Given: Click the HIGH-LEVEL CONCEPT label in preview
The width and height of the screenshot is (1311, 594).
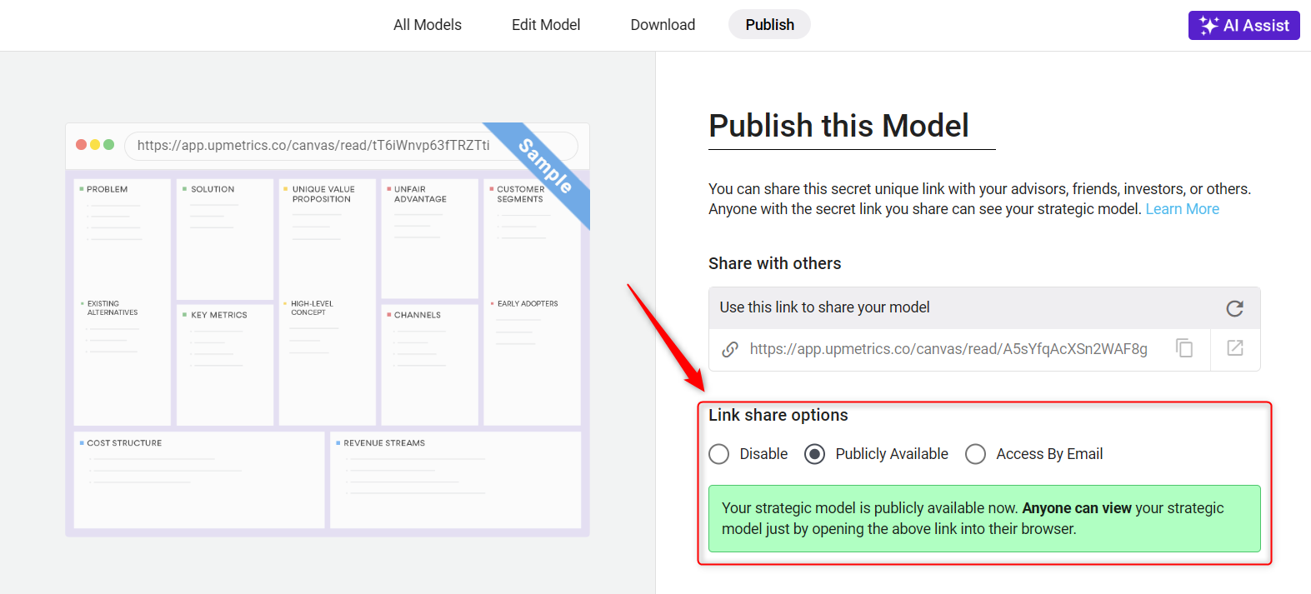Looking at the screenshot, I should pyautogui.click(x=312, y=308).
